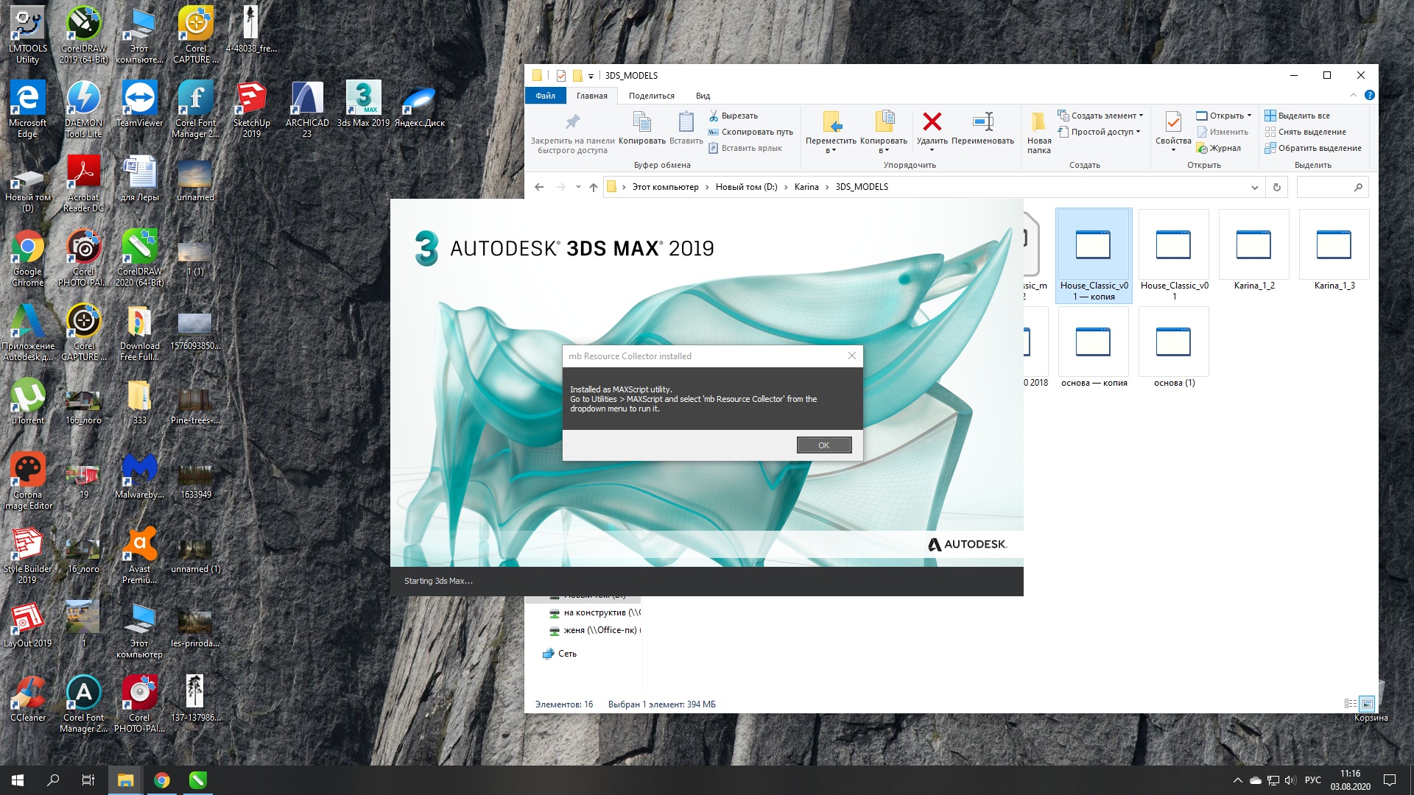This screenshot has width=1414, height=795.
Task: Click Chrome icon in the taskbar
Action: tap(162, 780)
